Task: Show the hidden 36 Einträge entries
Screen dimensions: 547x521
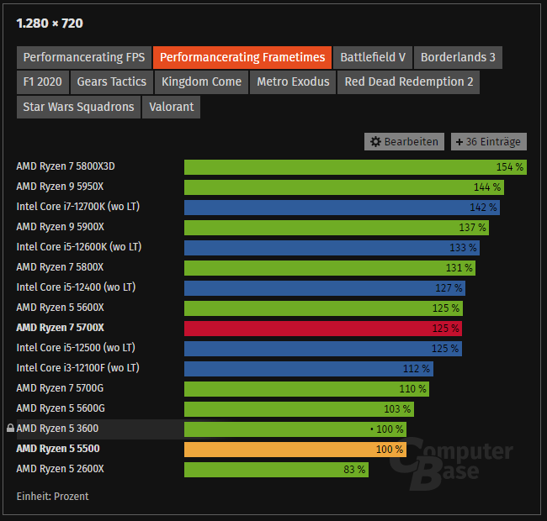Action: pyautogui.click(x=489, y=142)
